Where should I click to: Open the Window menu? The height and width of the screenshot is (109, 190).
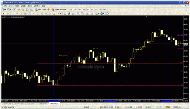pos(37,6)
